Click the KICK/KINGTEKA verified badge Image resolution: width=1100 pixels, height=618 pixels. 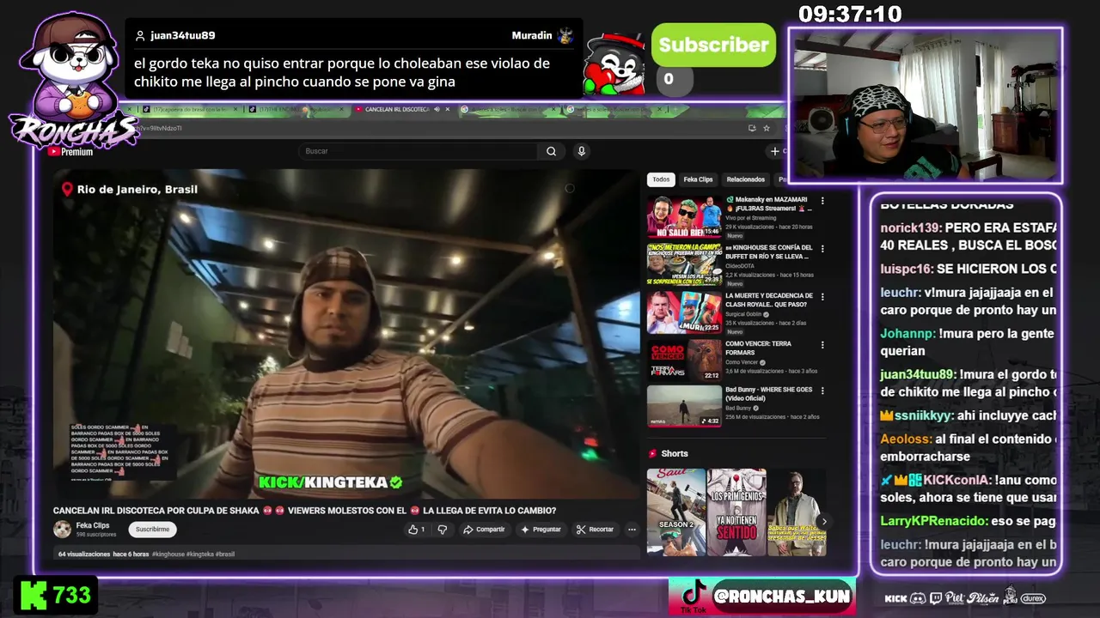pyautogui.click(x=396, y=482)
